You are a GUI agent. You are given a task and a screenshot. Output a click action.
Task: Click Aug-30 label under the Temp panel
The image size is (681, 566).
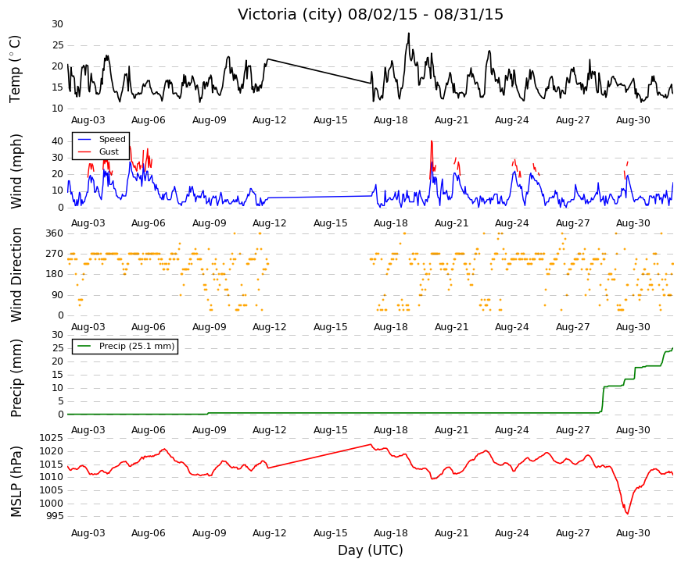pyautogui.click(x=633, y=120)
